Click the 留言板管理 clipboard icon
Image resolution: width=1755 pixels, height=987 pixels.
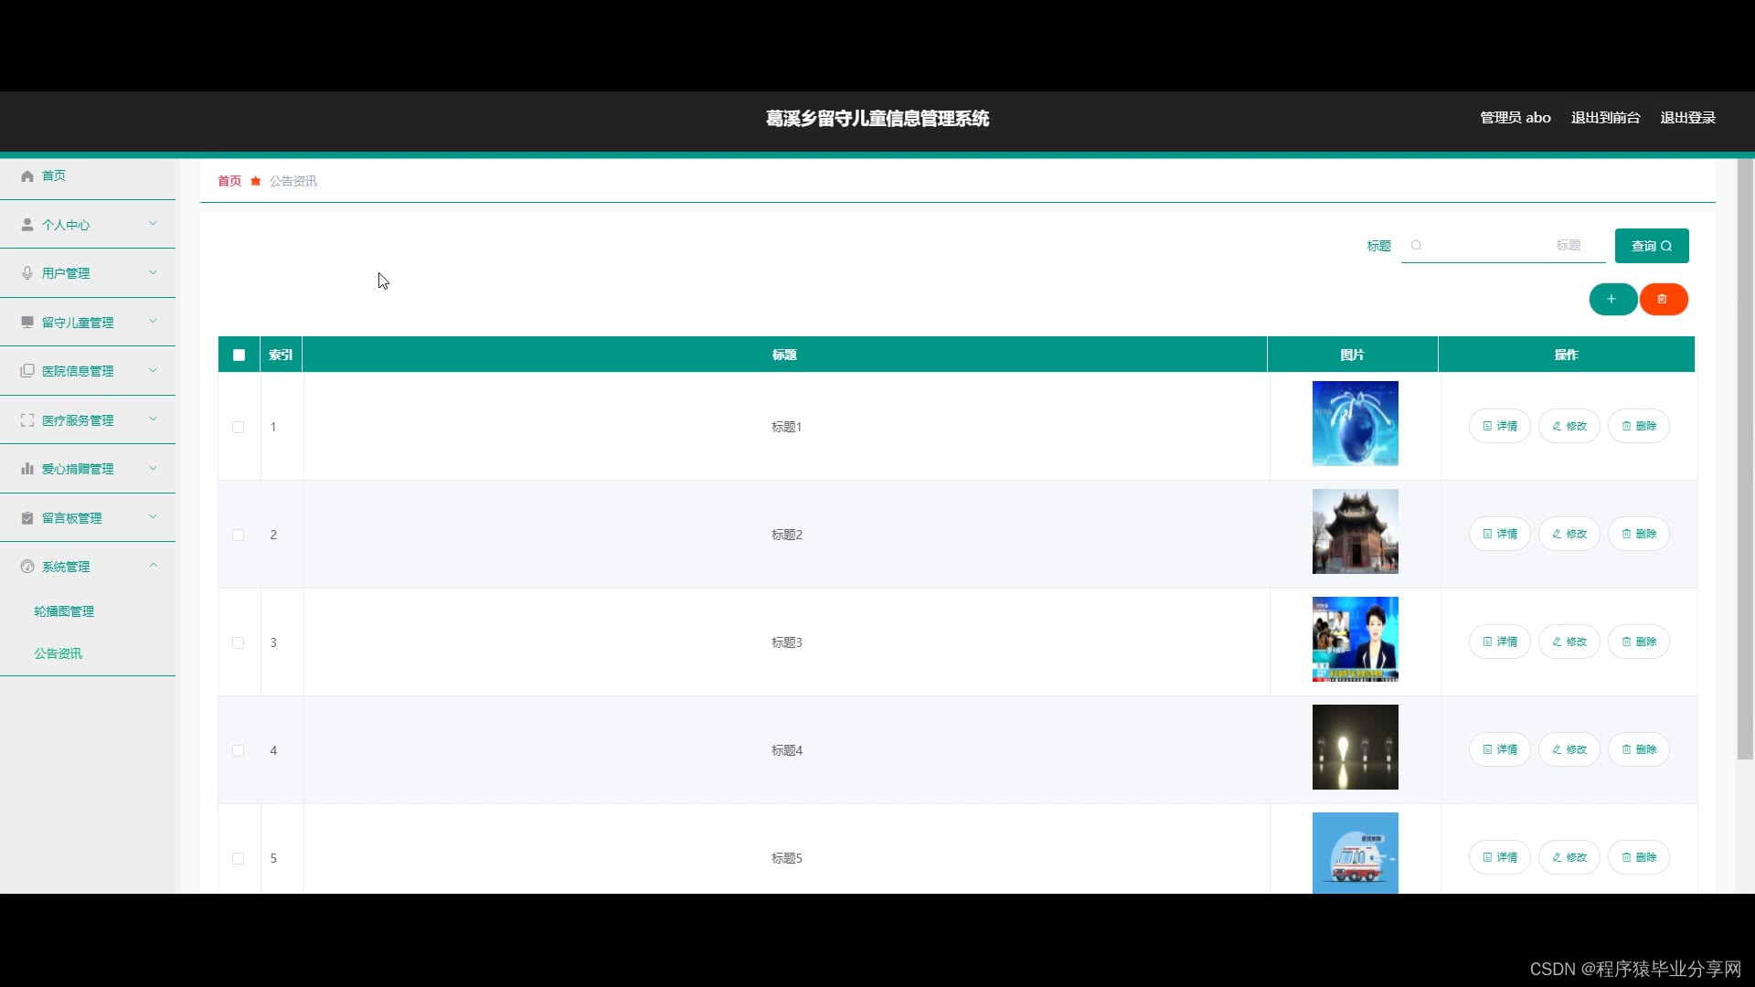pyautogui.click(x=27, y=518)
